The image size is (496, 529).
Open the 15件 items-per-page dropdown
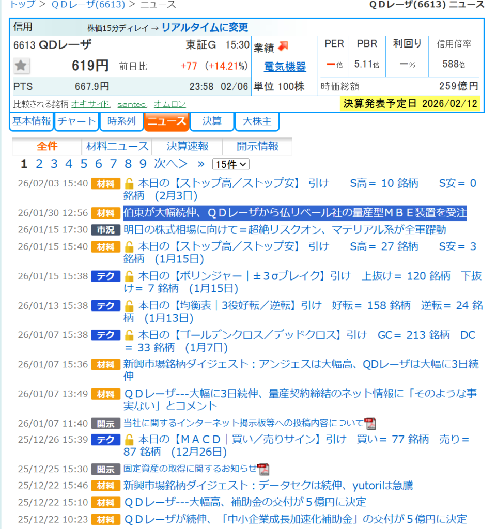coord(230,164)
